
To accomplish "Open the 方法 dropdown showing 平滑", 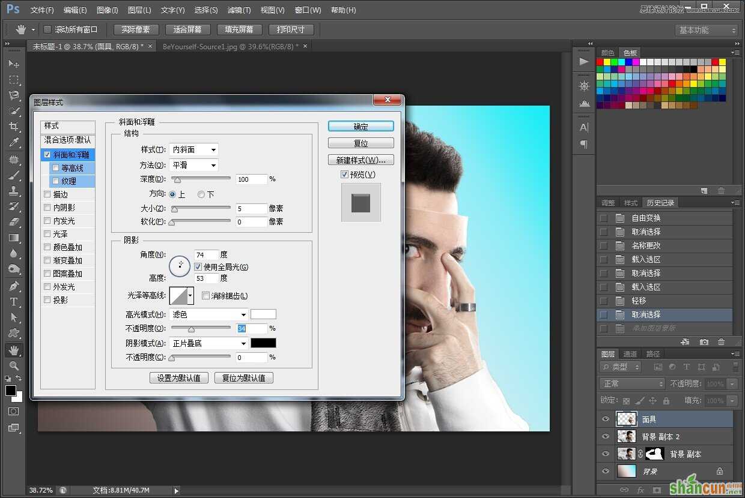I will tap(193, 165).
